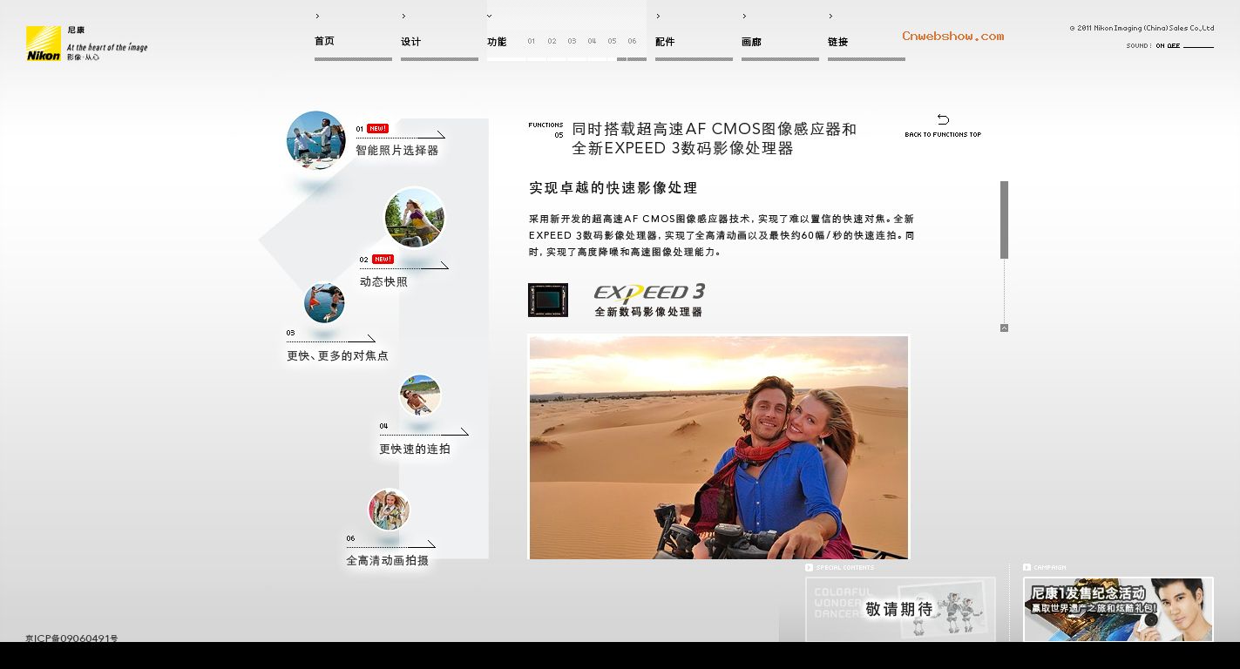This screenshot has width=1240, height=669.
Task: Open the 动态快照 circular photo thumbnail
Action: click(x=415, y=218)
